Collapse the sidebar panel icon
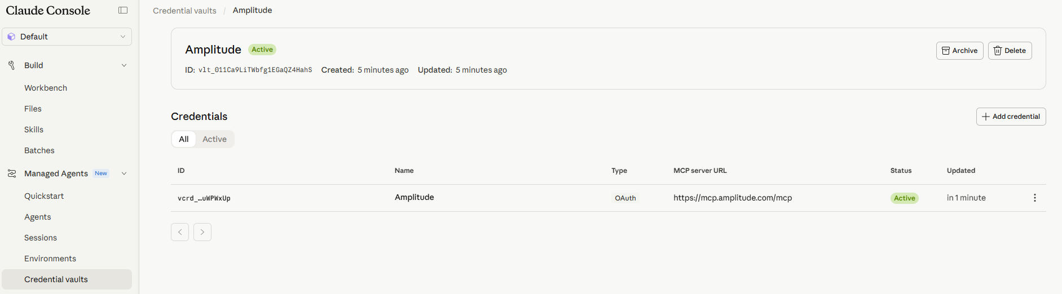The height and width of the screenshot is (294, 1062). point(123,10)
